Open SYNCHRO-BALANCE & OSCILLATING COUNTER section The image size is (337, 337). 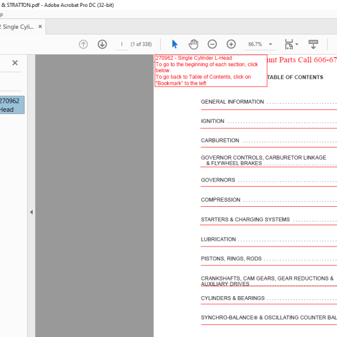(269, 317)
